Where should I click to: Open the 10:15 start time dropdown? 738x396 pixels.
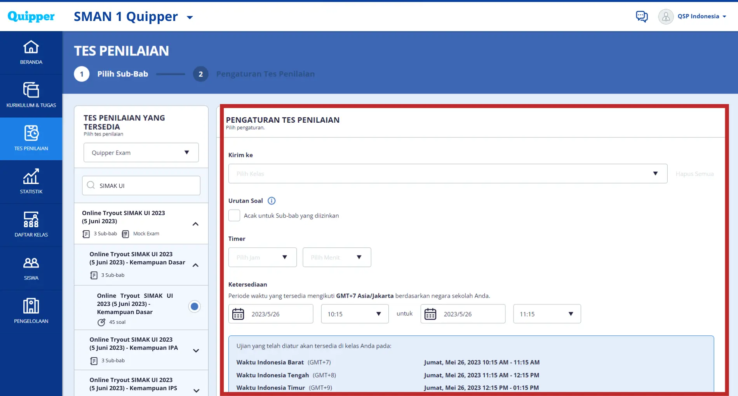coord(355,314)
